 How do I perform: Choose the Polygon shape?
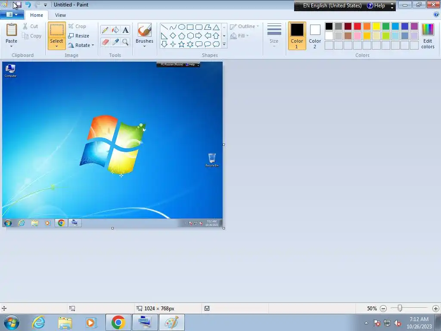coord(208,27)
